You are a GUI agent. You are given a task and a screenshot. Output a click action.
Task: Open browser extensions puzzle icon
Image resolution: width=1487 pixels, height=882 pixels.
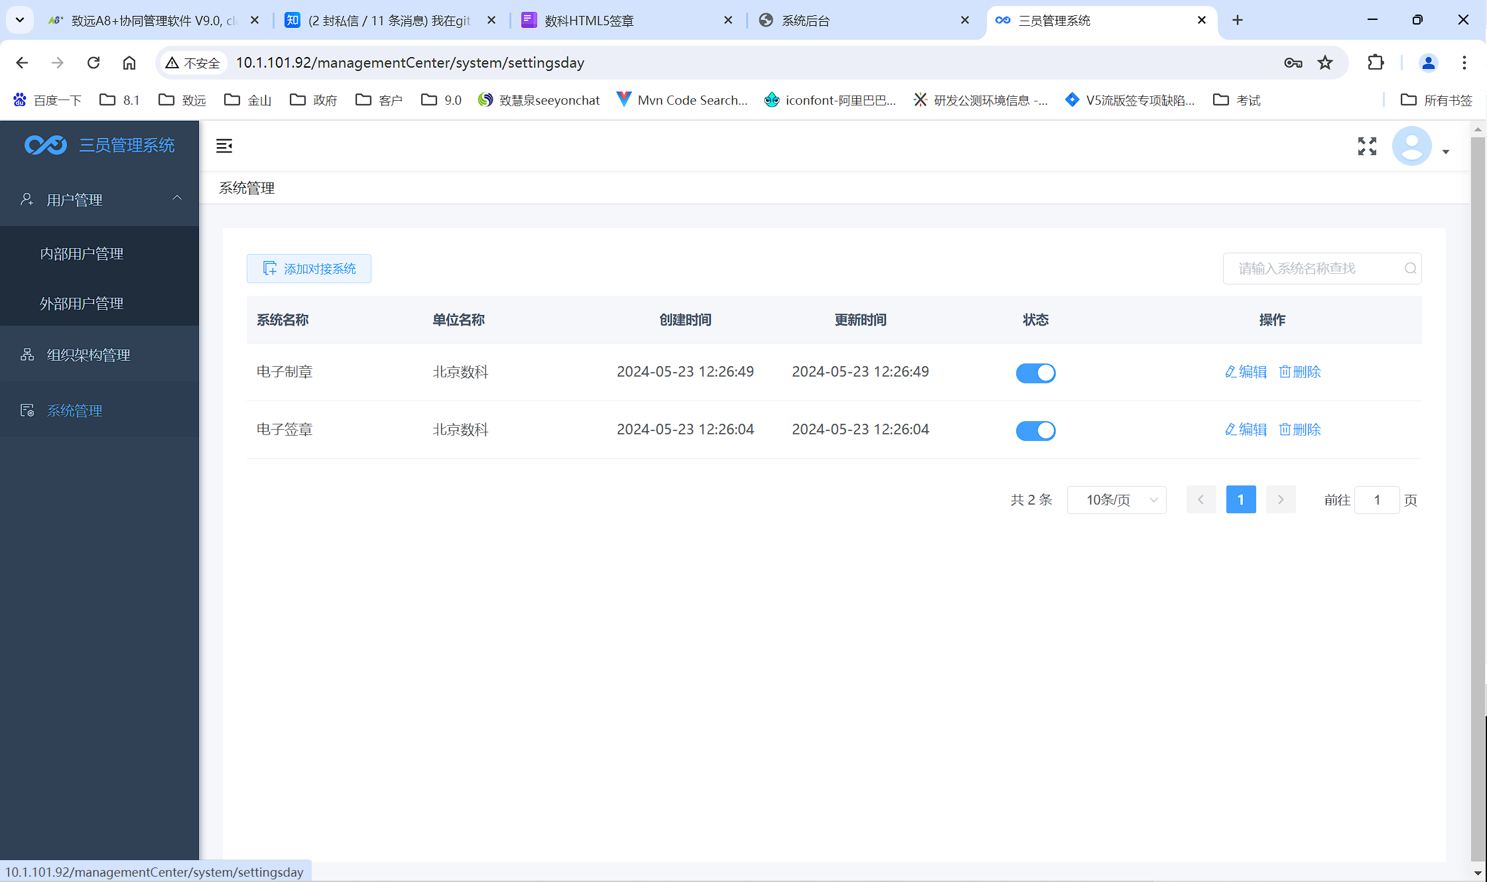pyautogui.click(x=1376, y=62)
